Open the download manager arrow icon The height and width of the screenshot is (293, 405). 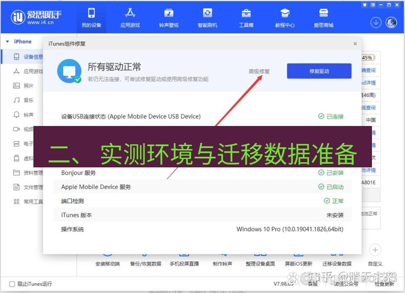(x=376, y=23)
